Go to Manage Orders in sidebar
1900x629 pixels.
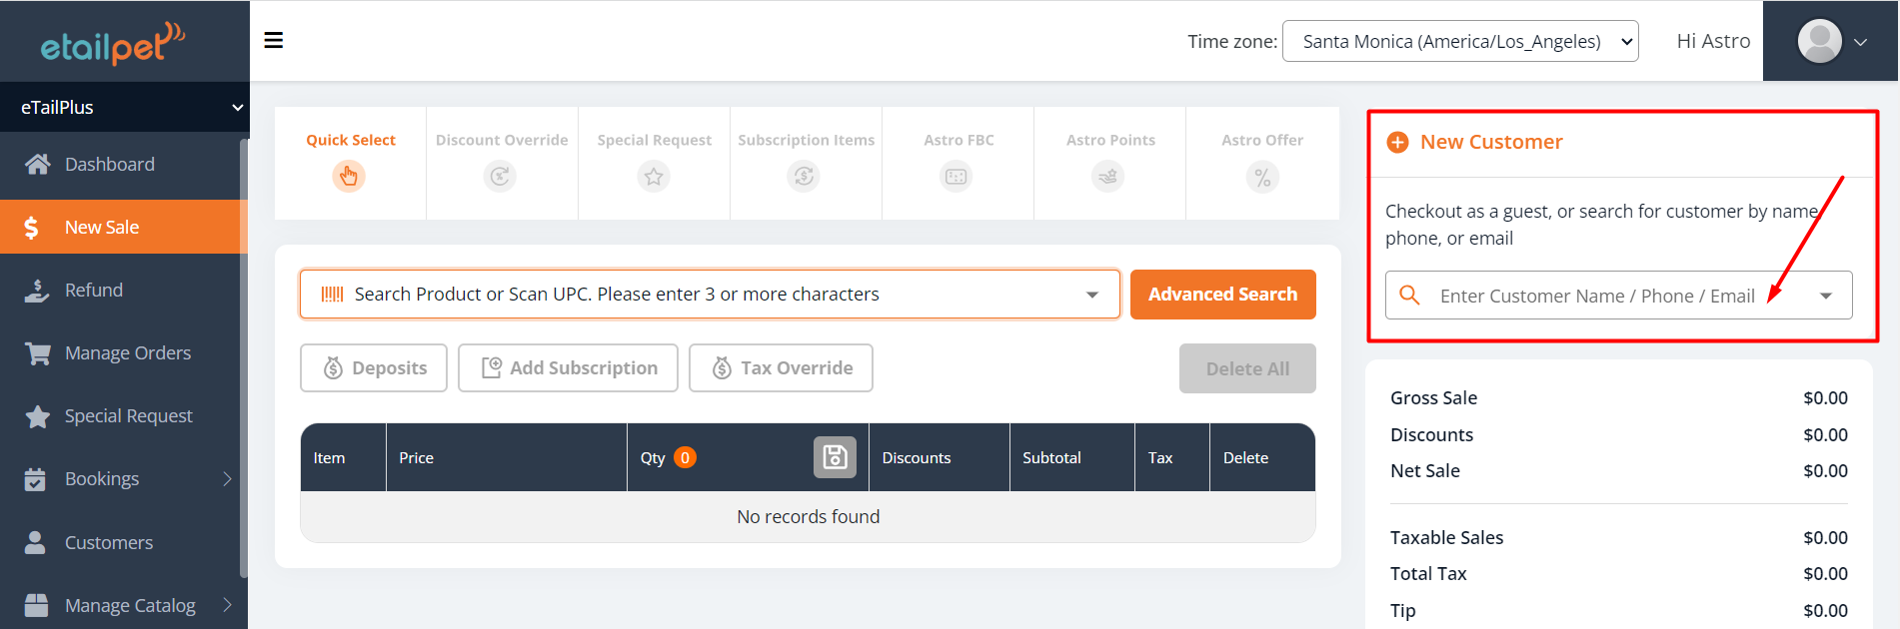click(127, 352)
